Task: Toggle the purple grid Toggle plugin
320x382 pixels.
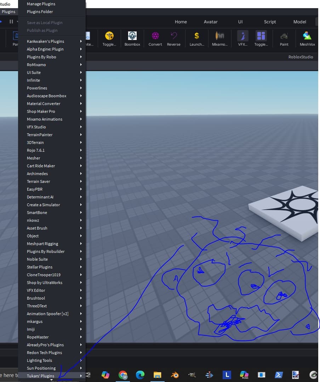Action: click(x=261, y=39)
